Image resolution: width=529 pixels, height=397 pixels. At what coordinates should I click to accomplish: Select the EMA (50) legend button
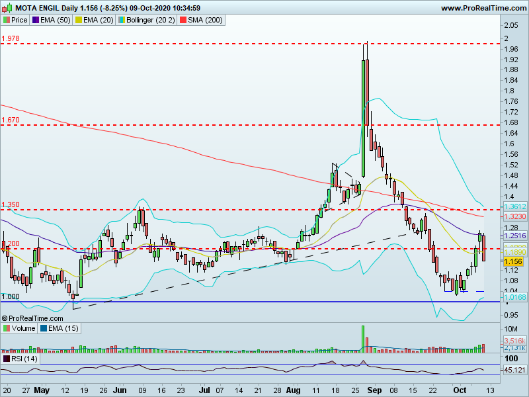[52, 20]
